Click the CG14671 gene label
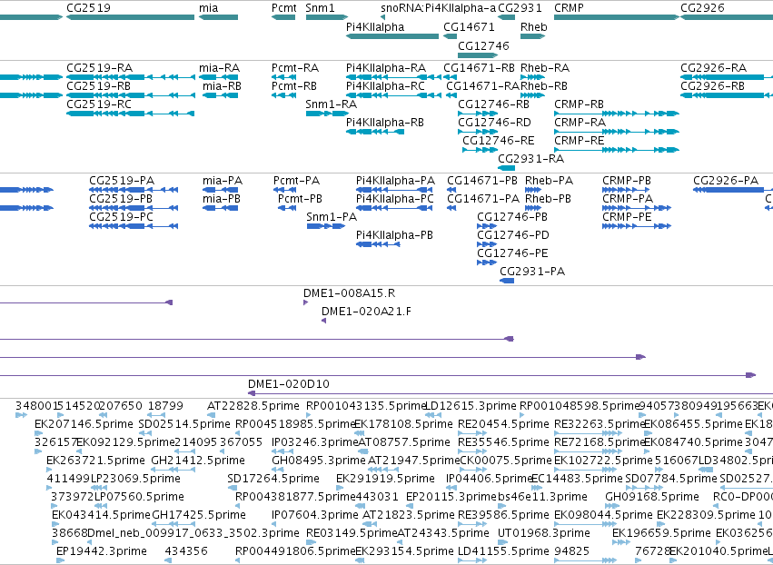Viewport: 773px width, 565px height. (x=469, y=27)
